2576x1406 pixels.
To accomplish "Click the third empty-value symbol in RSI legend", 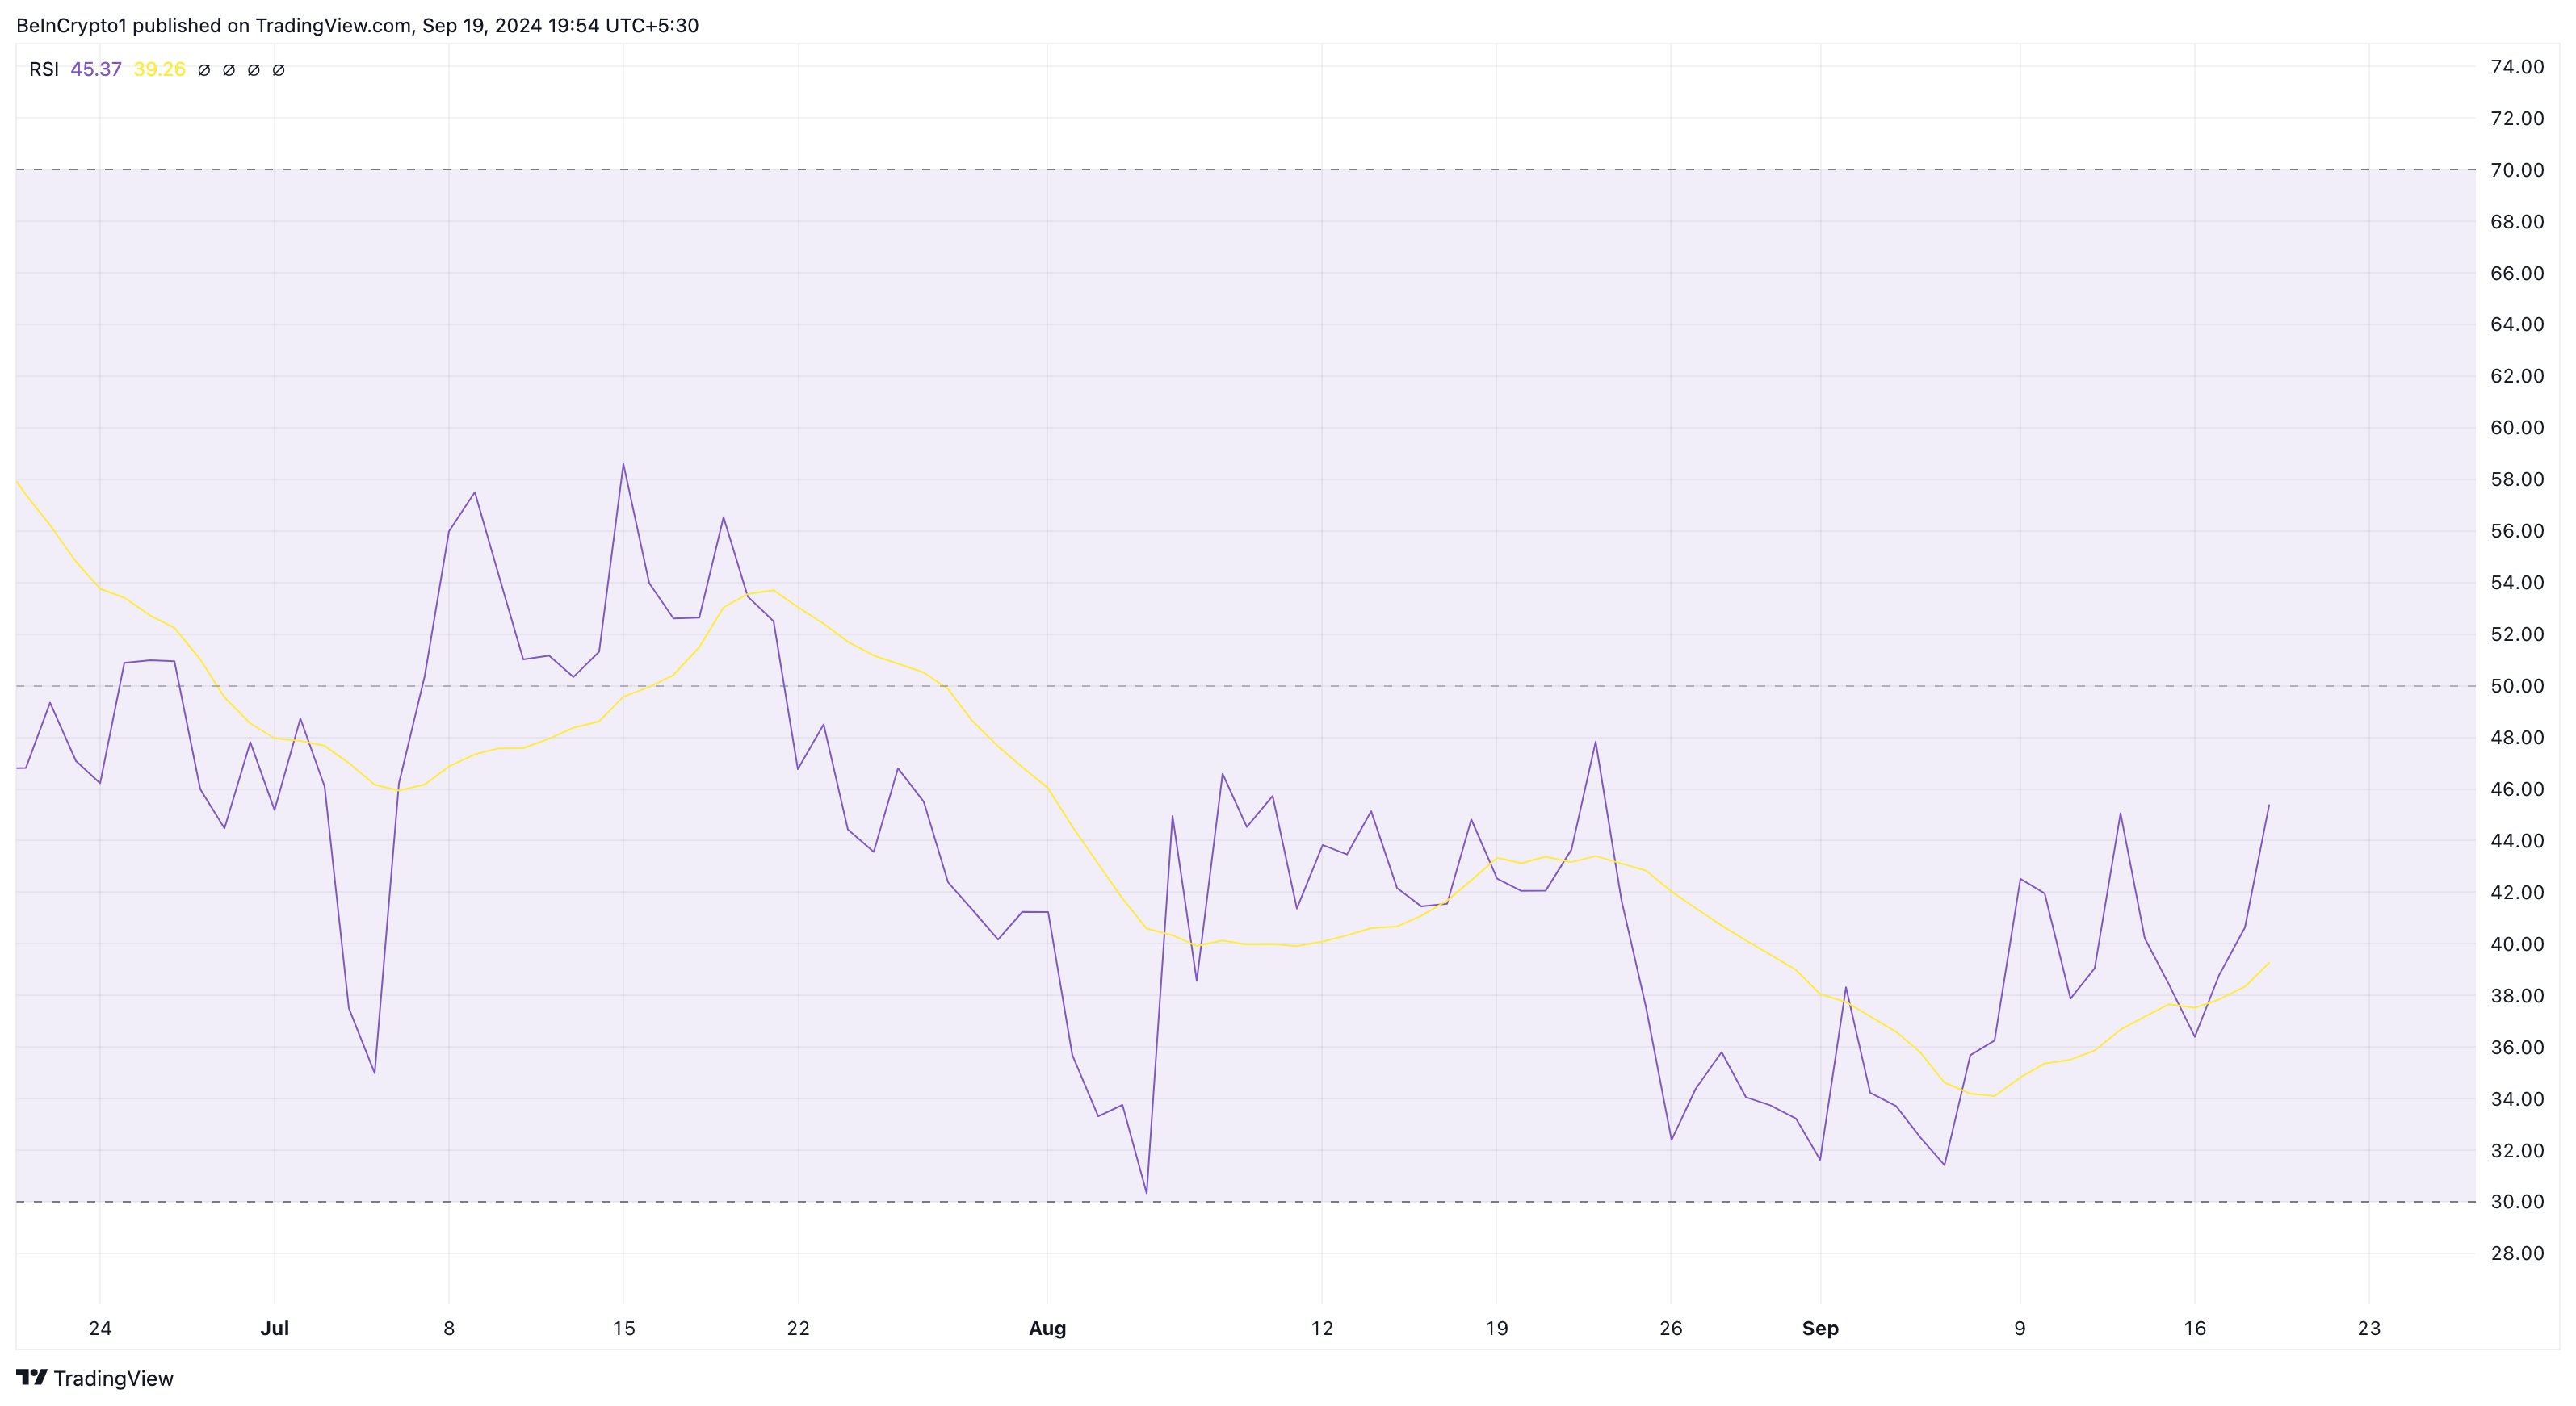I will coord(254,70).
